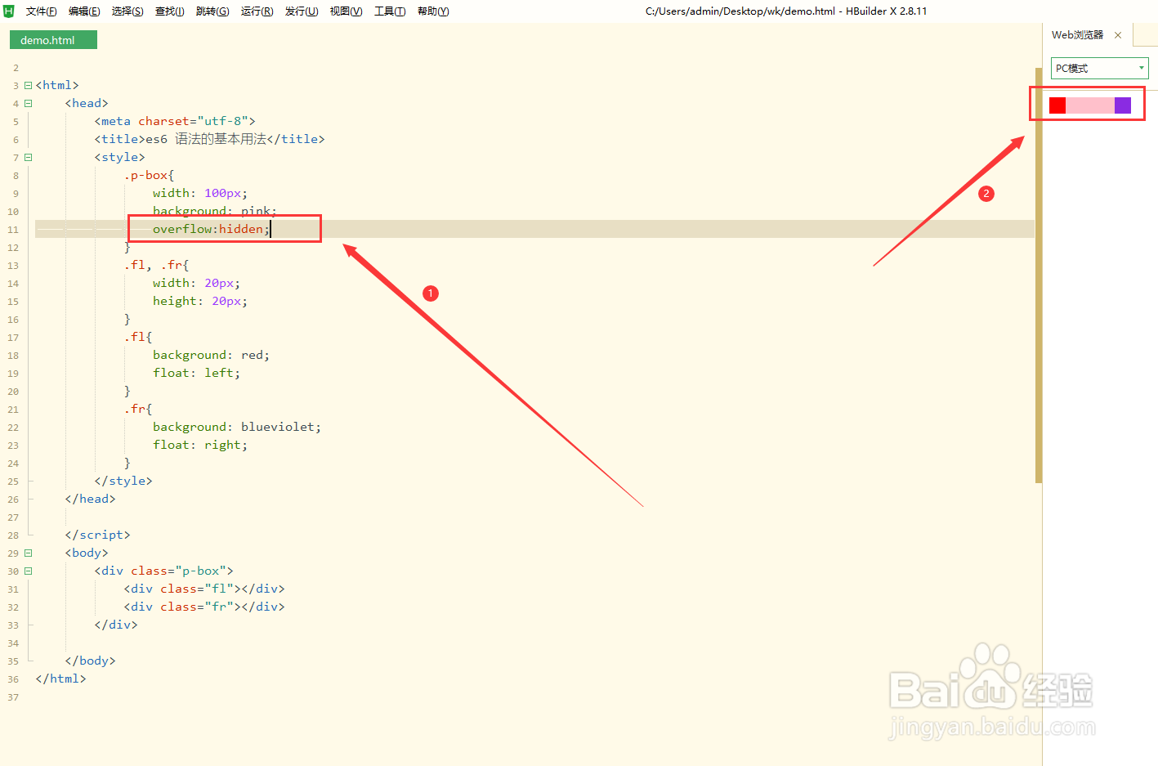Screen dimensions: 1158x766
Task: Click 'background: blueviolet;' declaration
Action: [x=237, y=427]
